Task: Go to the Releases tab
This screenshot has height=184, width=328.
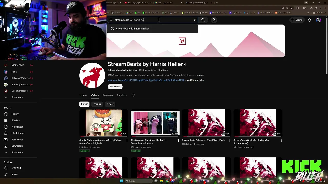Action: click(108, 95)
